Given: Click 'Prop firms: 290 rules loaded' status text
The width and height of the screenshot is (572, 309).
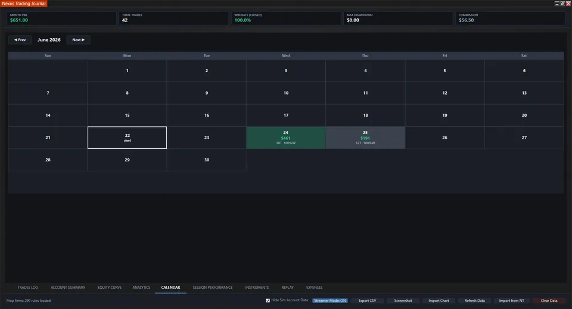Looking at the screenshot, I should [29, 301].
